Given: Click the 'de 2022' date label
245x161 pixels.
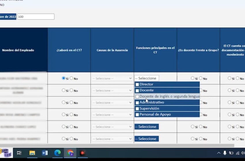Looking at the screenshot, I should [x=8, y=17].
